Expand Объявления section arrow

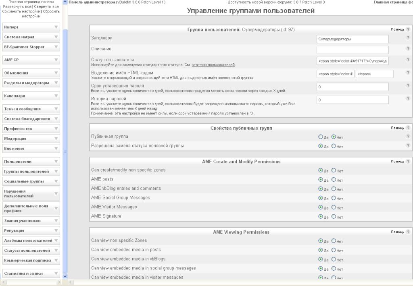(56, 73)
